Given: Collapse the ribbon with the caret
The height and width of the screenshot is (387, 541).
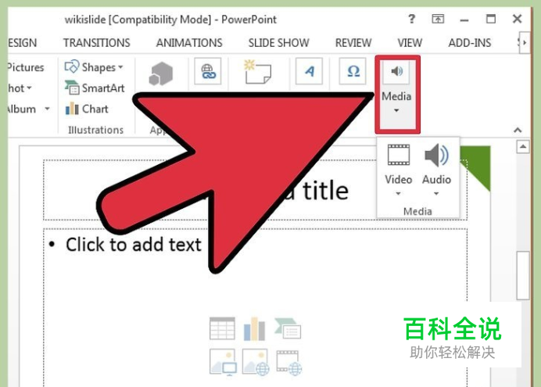Looking at the screenshot, I should click(518, 130).
